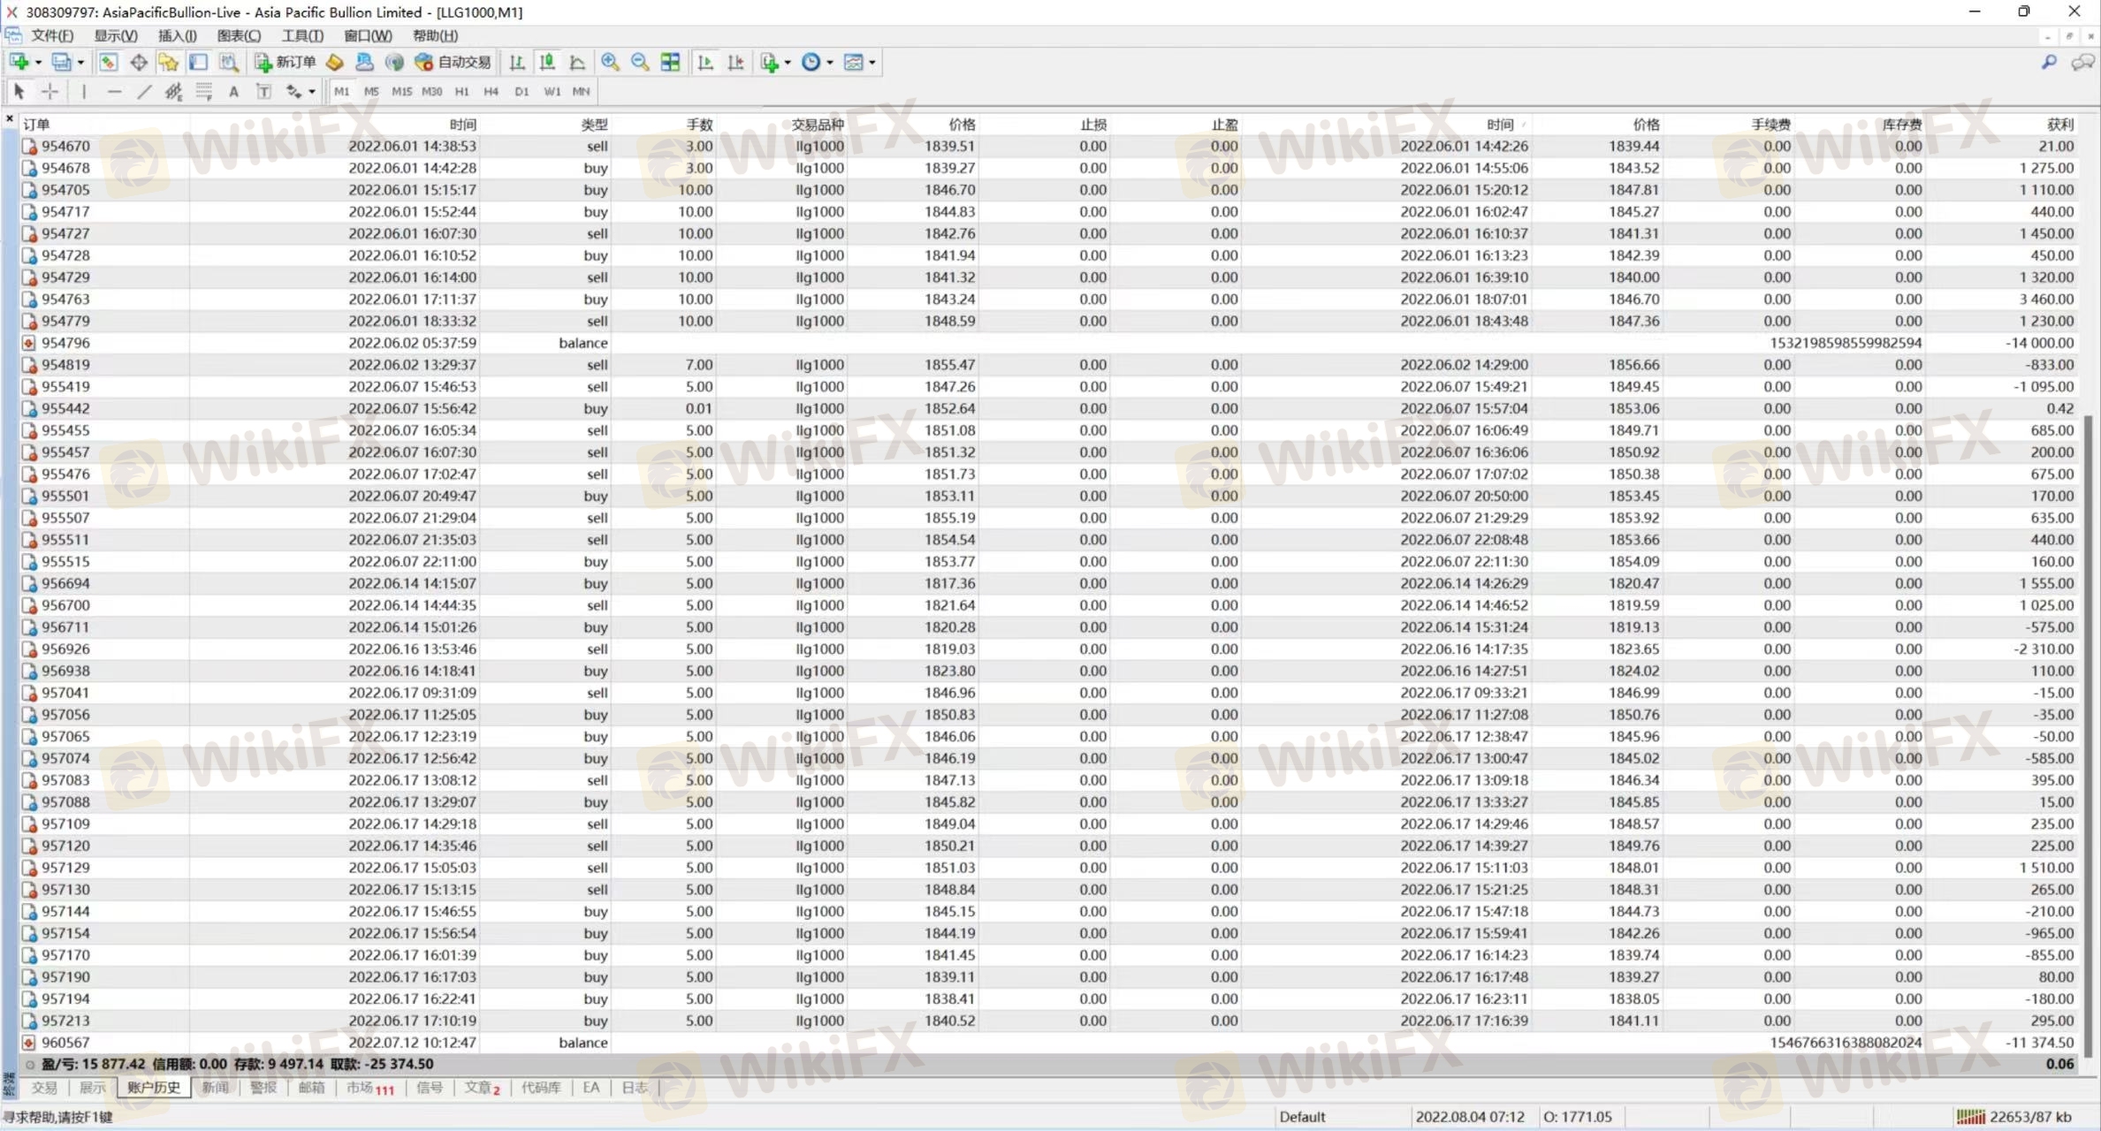Select the trendline drawing tool
This screenshot has width=2101, height=1131.
tap(144, 91)
